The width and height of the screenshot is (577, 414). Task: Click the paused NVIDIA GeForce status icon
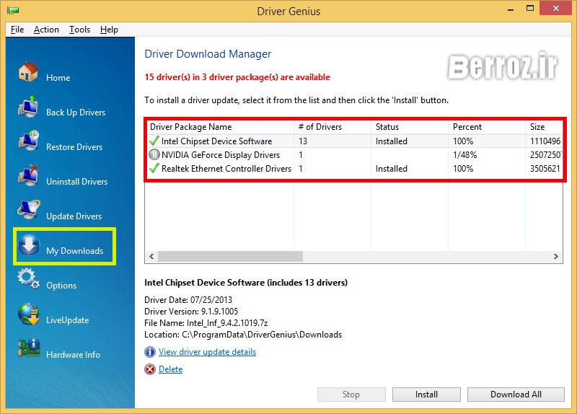click(154, 155)
